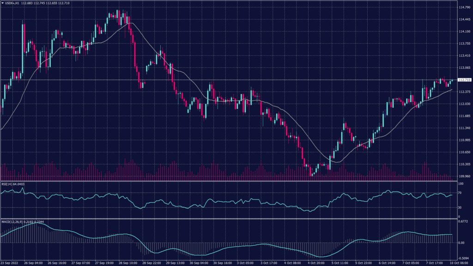Click the RSI 30 level label
473x266 pixels.
pyautogui.click(x=460, y=207)
